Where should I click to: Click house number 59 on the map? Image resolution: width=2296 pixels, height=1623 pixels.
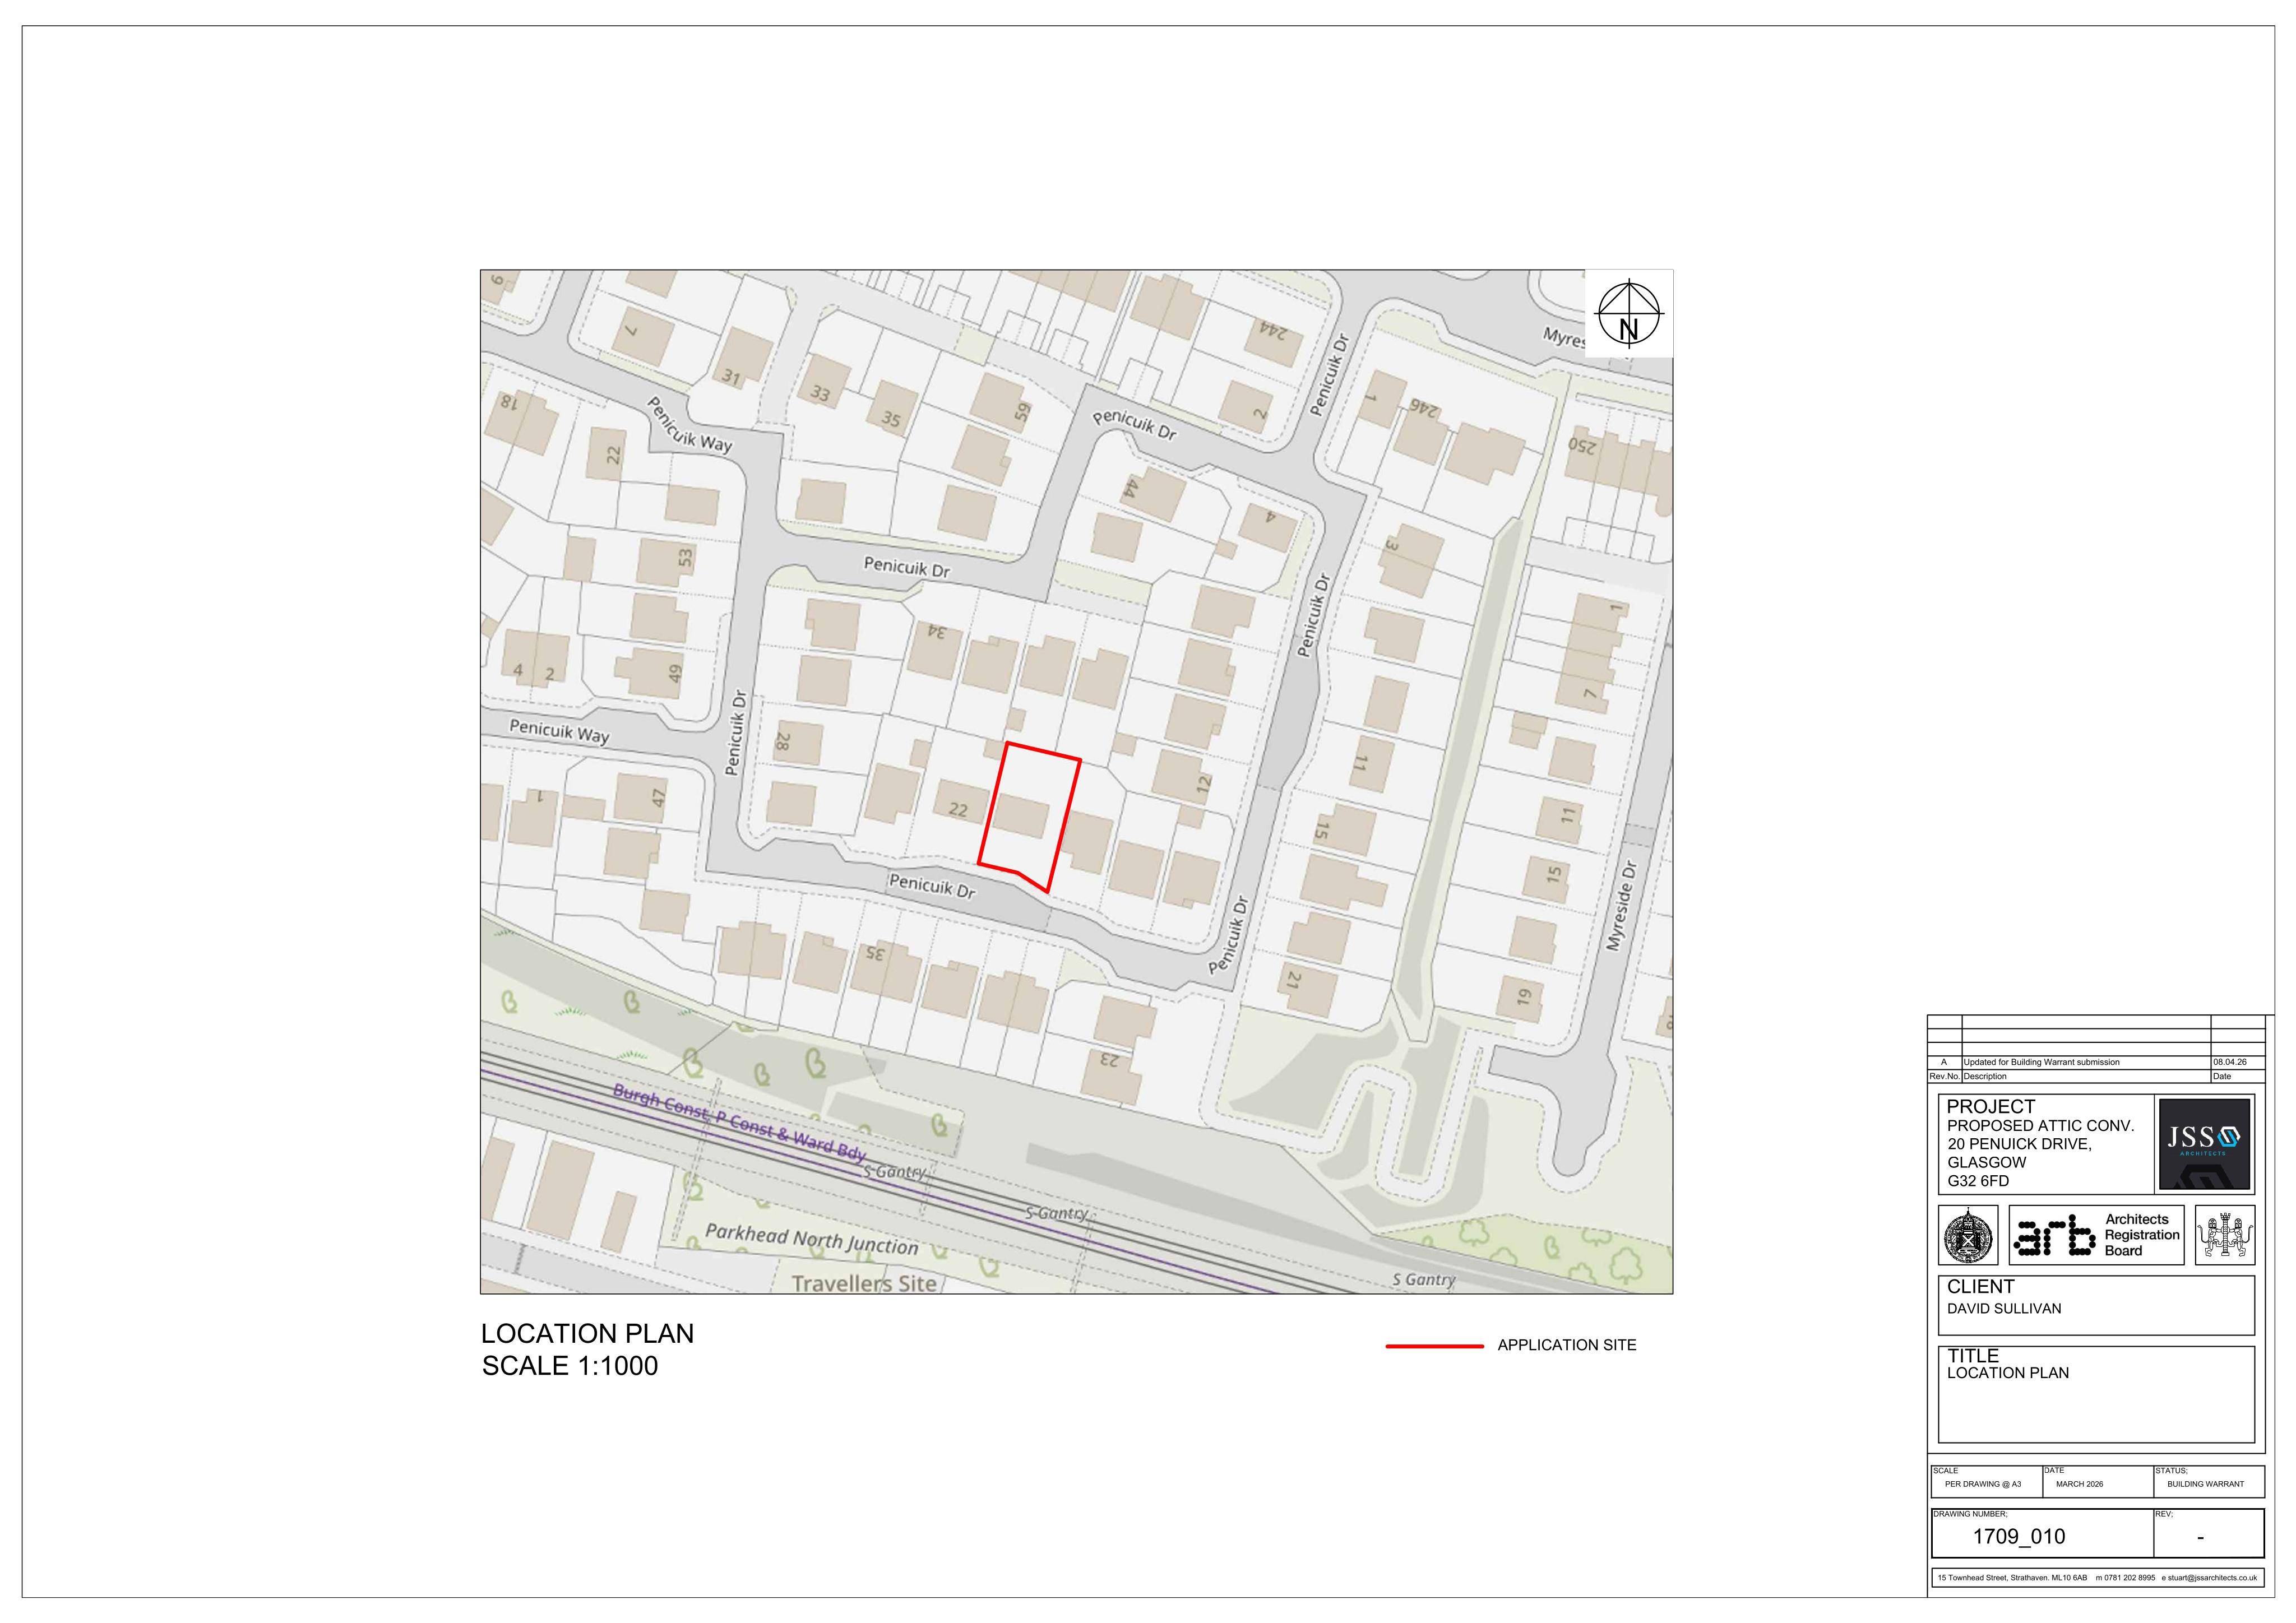point(1021,411)
